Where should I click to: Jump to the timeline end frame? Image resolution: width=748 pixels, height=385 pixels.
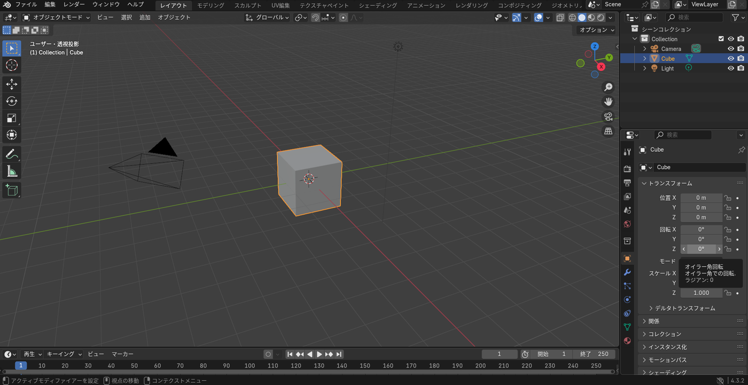pyautogui.click(x=339, y=354)
